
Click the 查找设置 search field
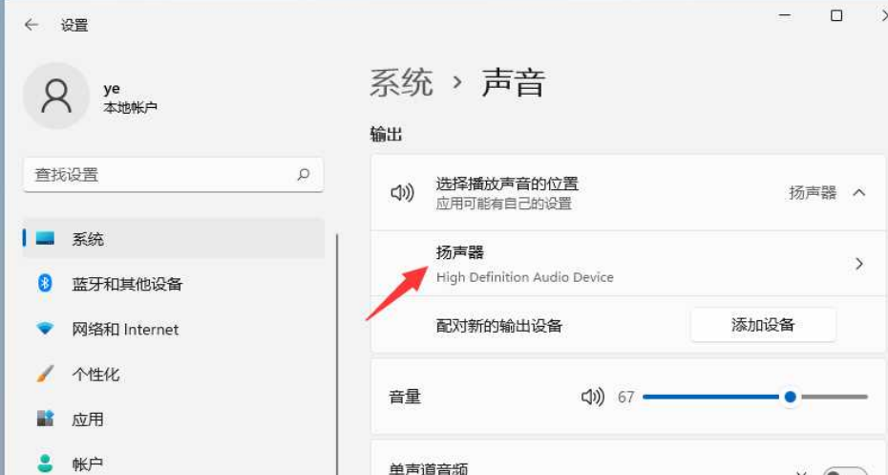(173, 175)
